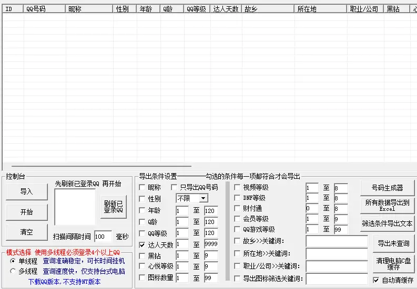Click the 所在地 column header

tap(320, 9)
